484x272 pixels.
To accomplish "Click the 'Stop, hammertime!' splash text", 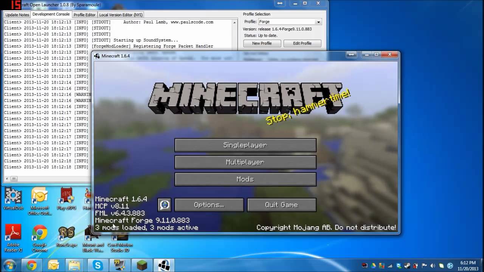I will click(x=308, y=108).
